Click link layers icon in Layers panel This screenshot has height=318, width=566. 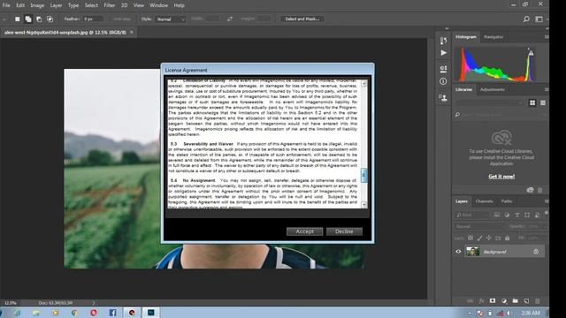click(470, 300)
